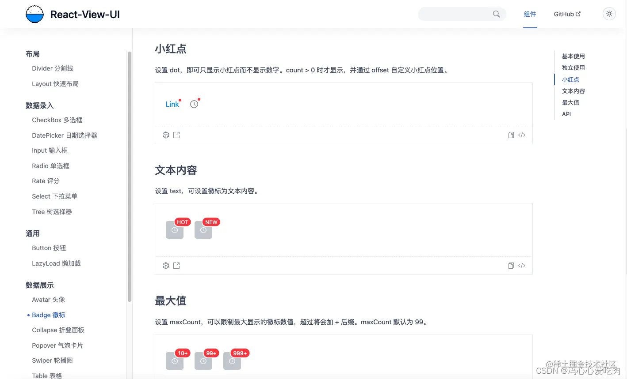Open Tree 树选择器 component page
627x379 pixels.
[x=53, y=211]
